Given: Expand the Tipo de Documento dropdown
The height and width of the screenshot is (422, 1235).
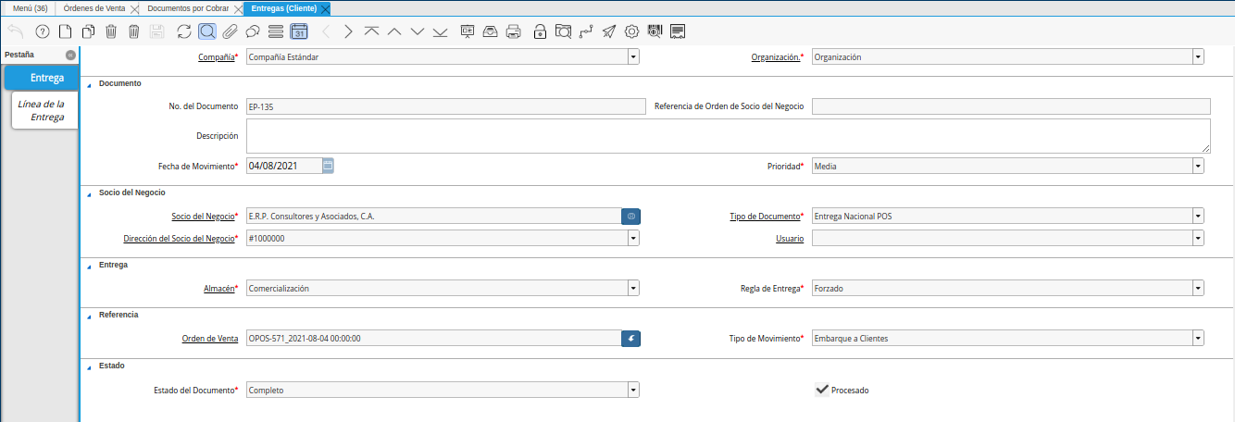Looking at the screenshot, I should 1198,216.
